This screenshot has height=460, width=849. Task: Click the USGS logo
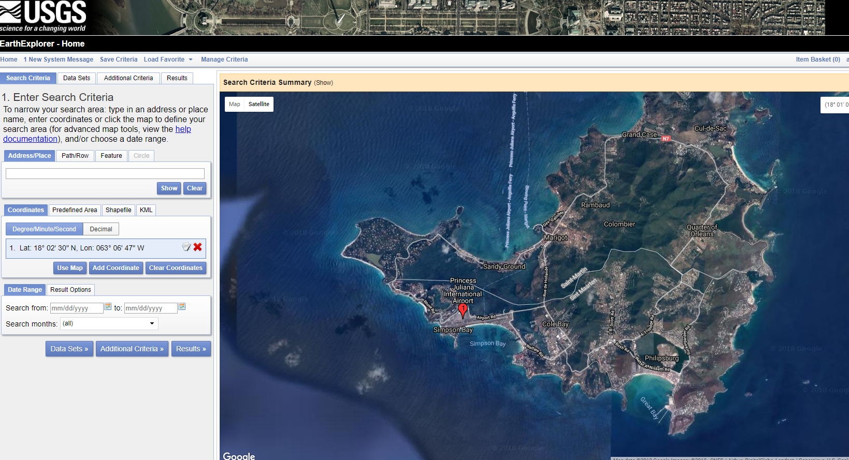pyautogui.click(x=44, y=17)
